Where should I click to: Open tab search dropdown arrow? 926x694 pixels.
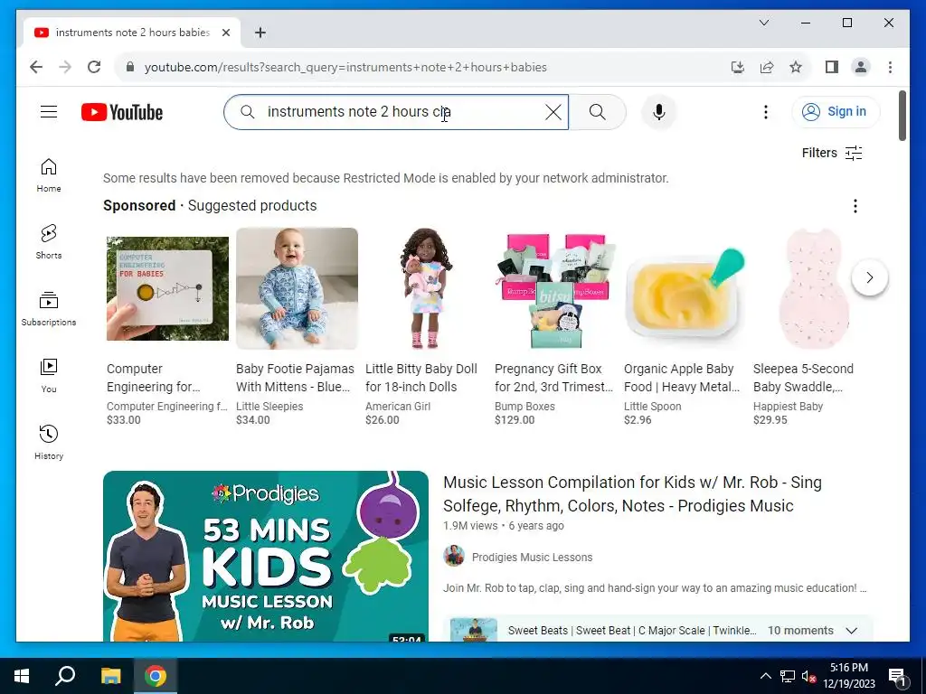pos(763,23)
